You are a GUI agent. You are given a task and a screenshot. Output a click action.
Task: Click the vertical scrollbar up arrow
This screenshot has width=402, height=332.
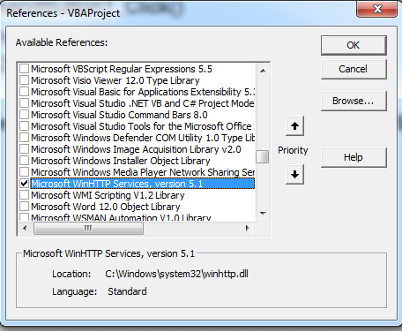263,71
